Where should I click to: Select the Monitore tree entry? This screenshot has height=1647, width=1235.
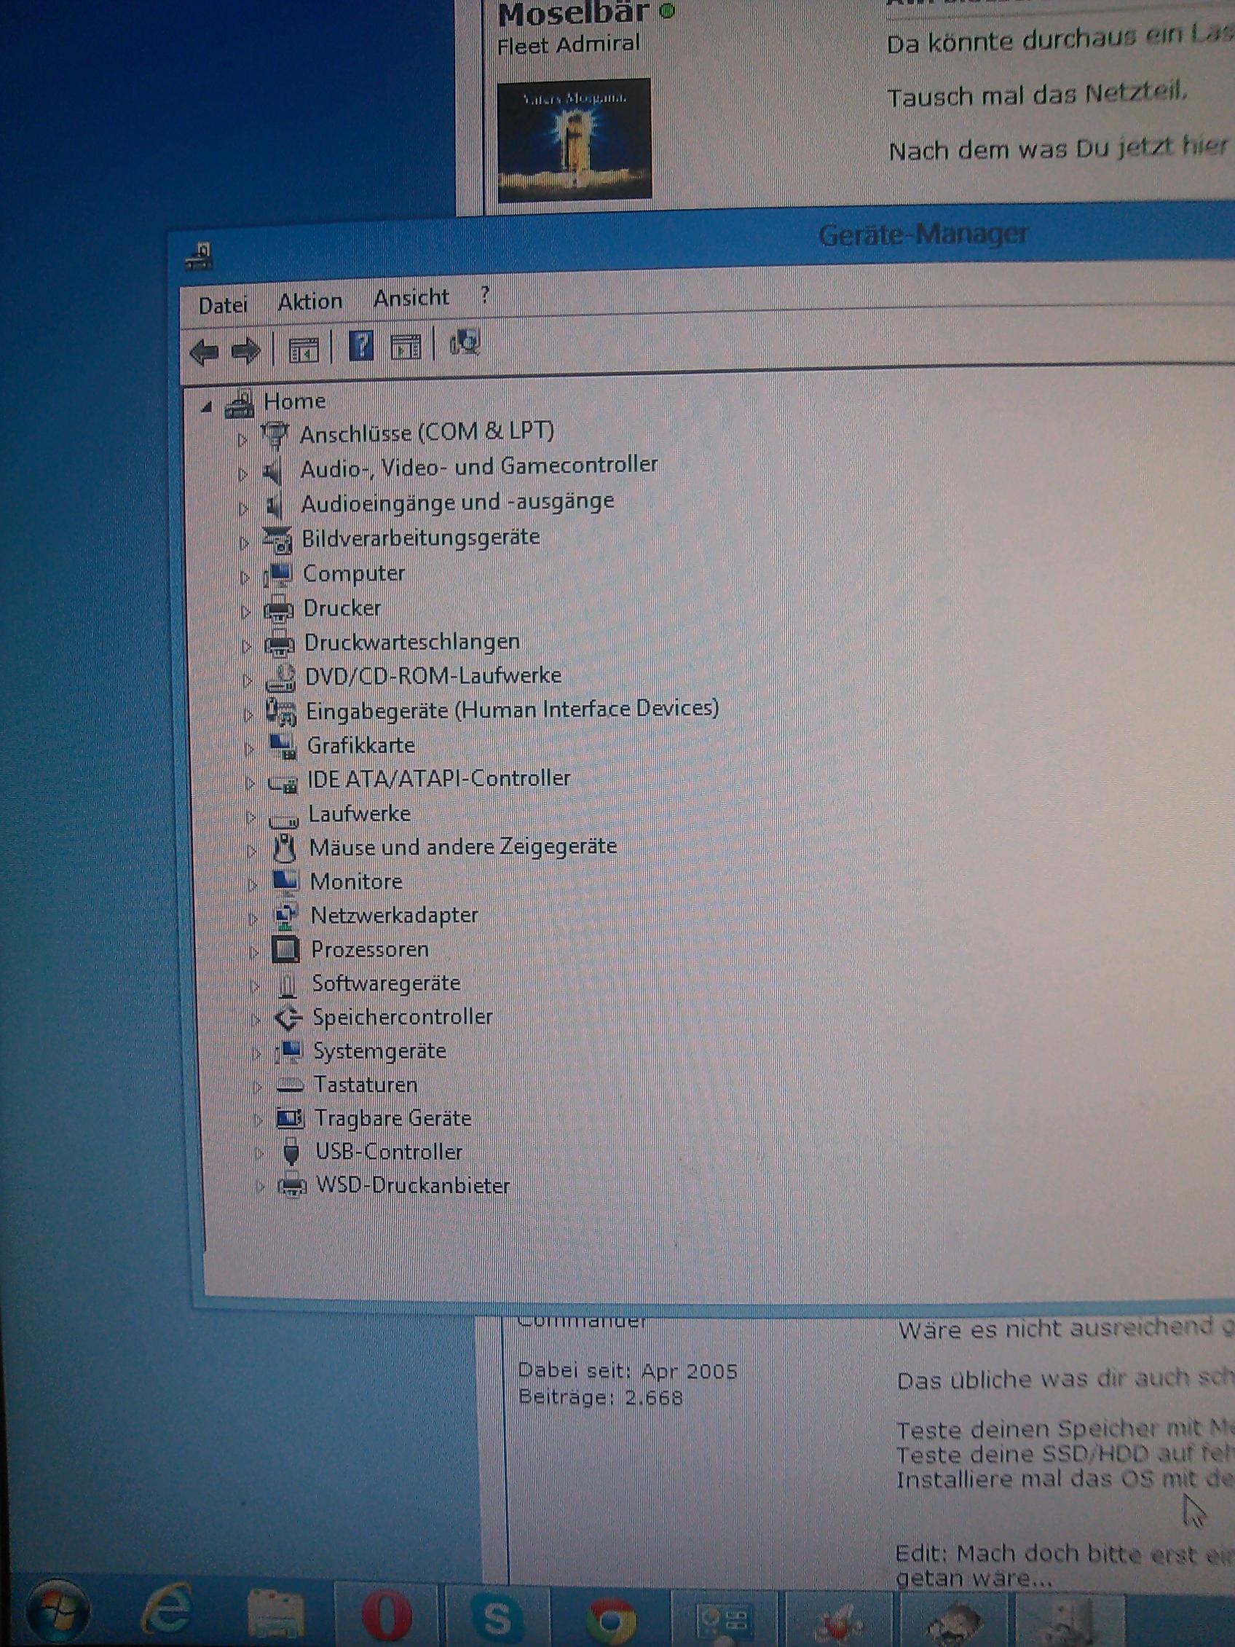click(356, 881)
